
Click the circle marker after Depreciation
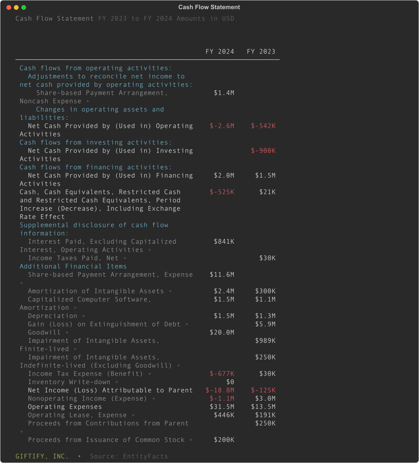[84, 316]
